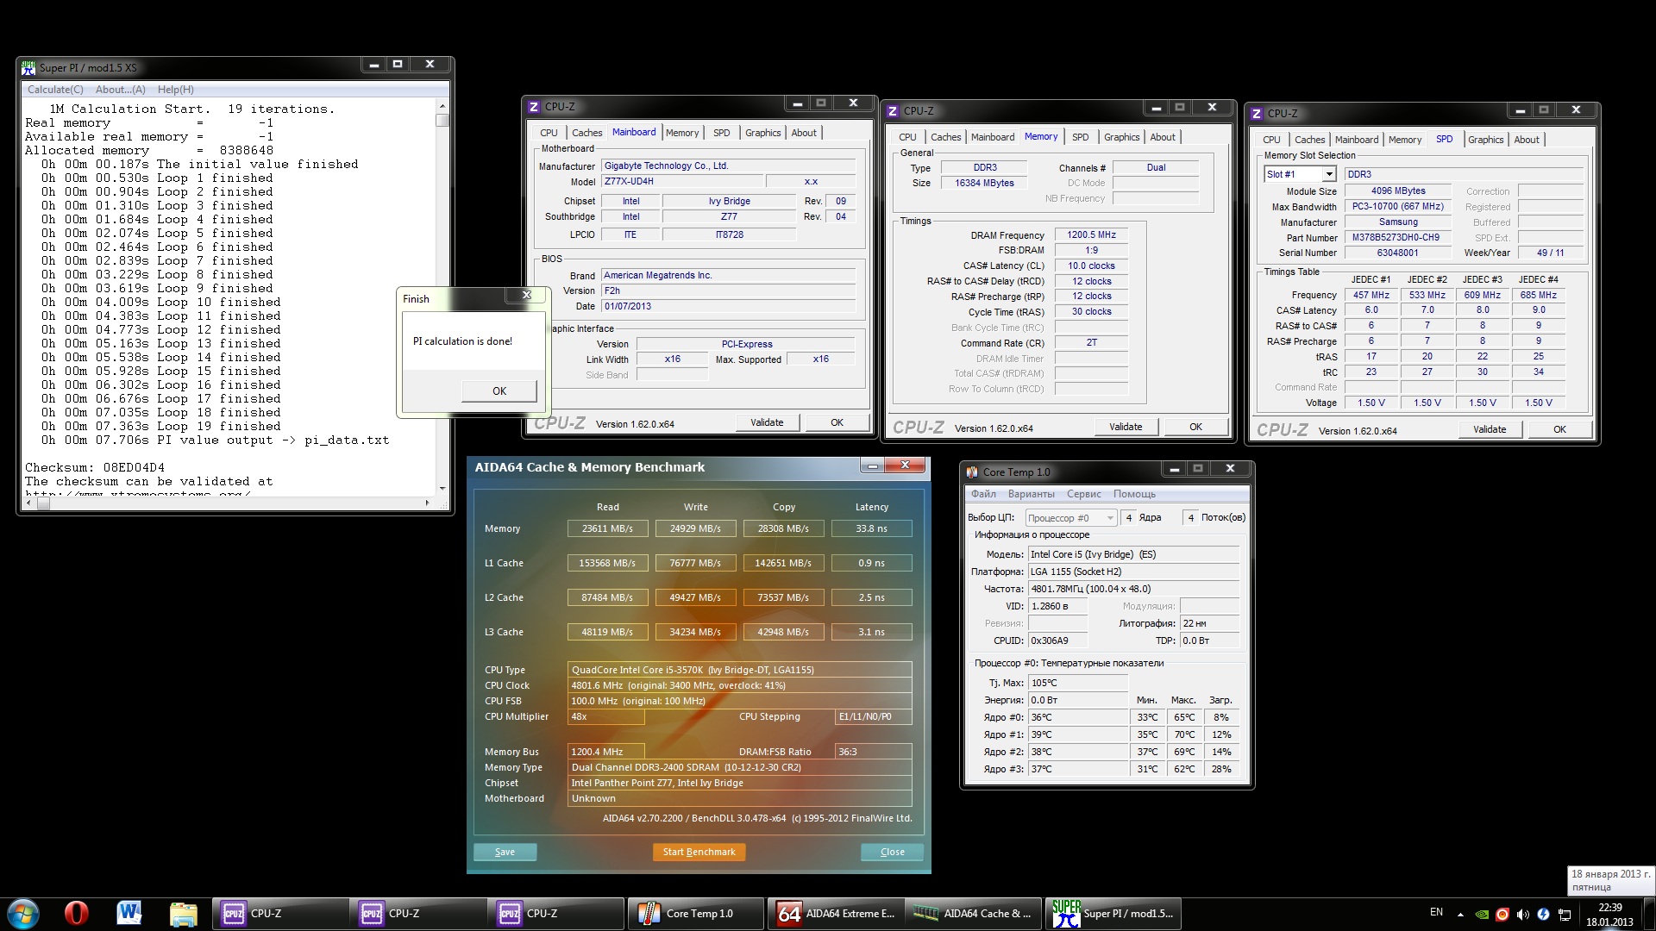This screenshot has width=1656, height=931.
Task: Select CPU tab in CPU-Z Mainboard window
Action: point(549,133)
